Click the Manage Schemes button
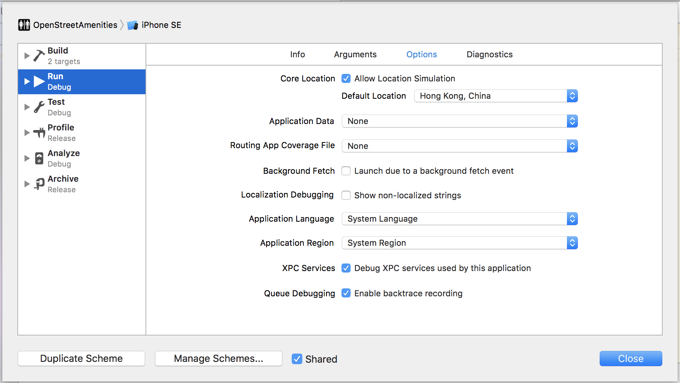This screenshot has width=680, height=383. [x=219, y=358]
